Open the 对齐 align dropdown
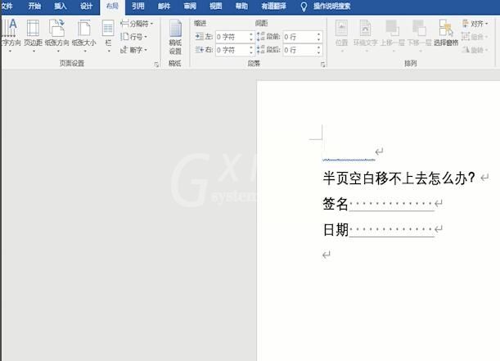This screenshot has height=361, width=500. coord(475,24)
